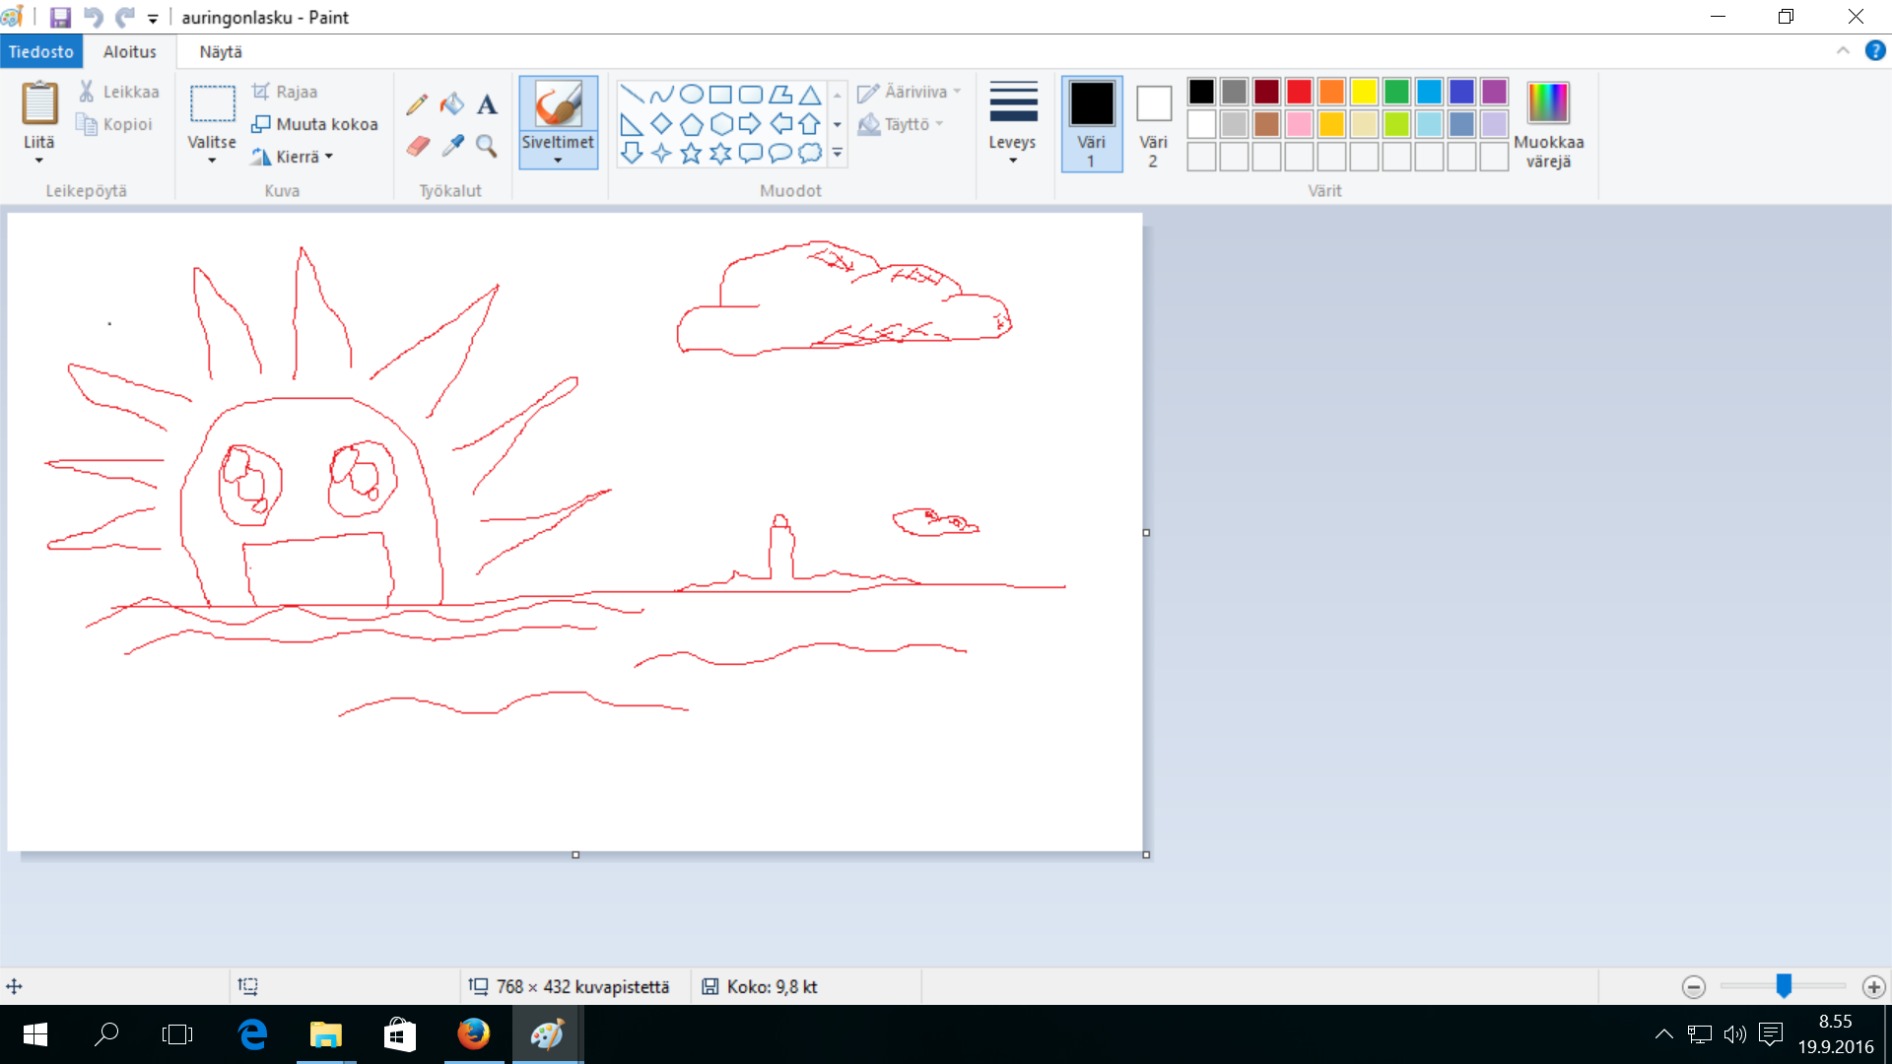Viewport: 1892px width, 1064px height.
Task: Select the Väri 2 color slot
Action: coord(1153,123)
